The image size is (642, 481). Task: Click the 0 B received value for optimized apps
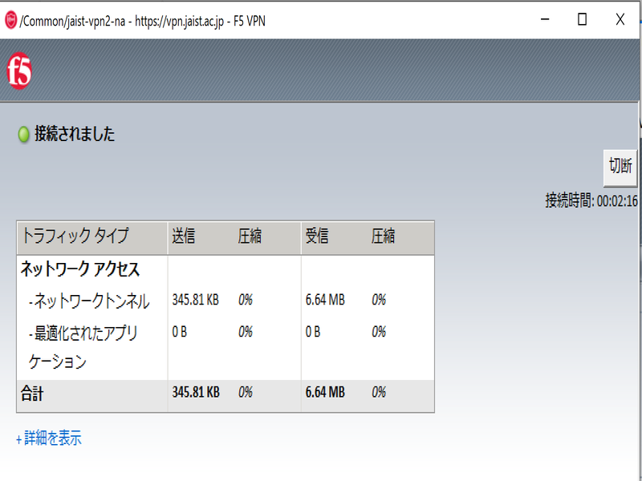click(x=313, y=332)
